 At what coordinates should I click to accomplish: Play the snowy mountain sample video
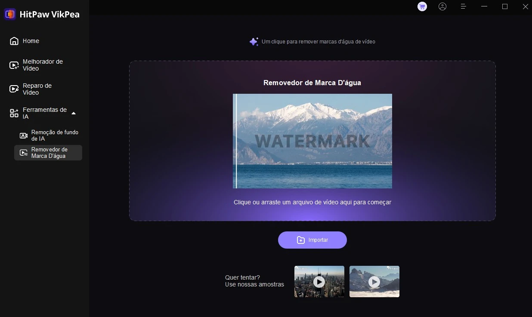[x=374, y=282]
